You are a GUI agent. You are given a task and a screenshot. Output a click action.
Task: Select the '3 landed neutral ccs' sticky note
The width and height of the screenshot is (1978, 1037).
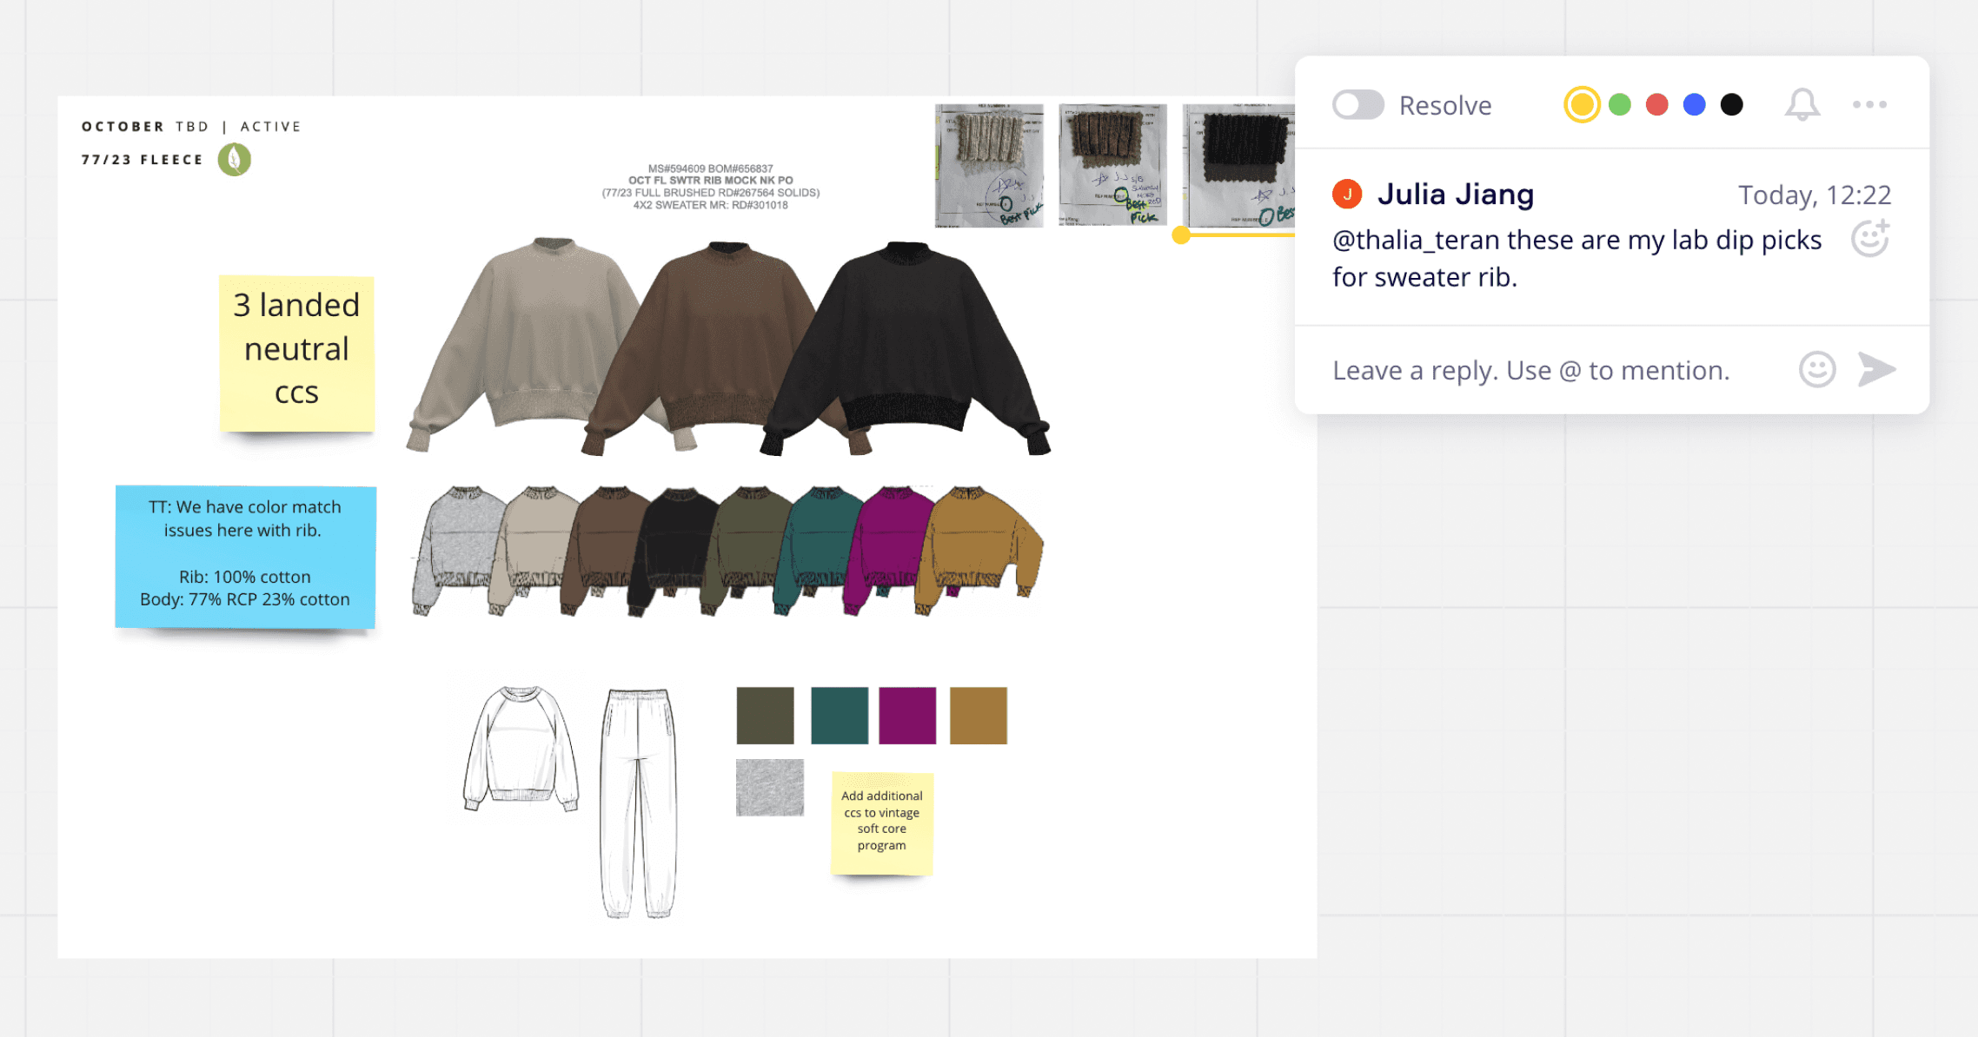[x=297, y=352]
